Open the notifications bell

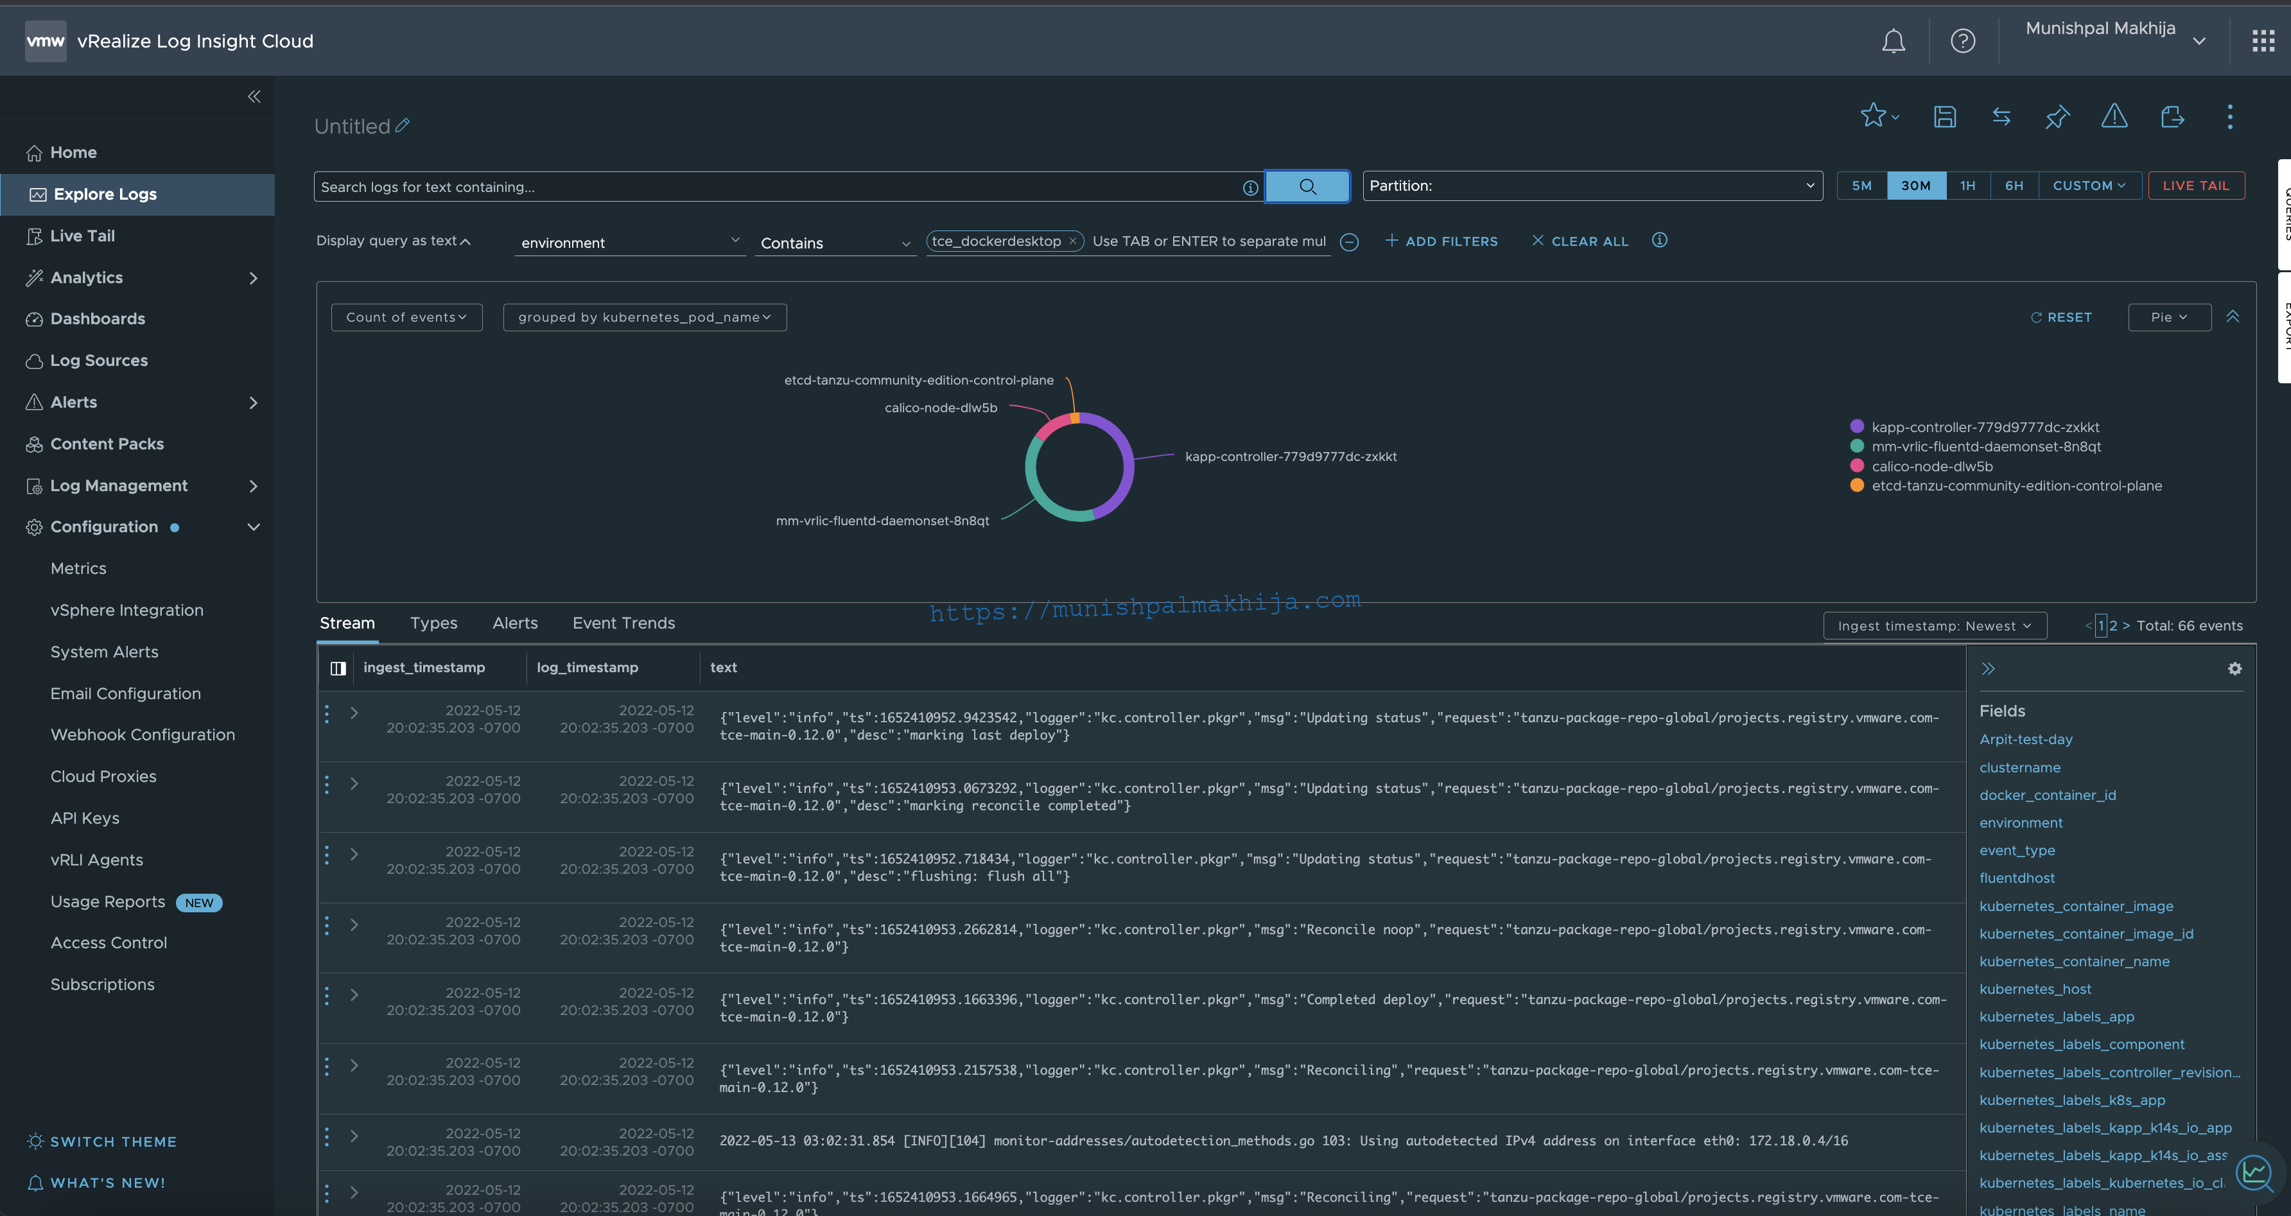1894,41
